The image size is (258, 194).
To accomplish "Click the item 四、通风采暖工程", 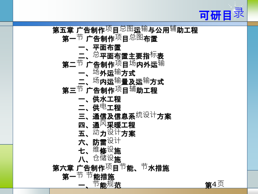I will point(107,124).
